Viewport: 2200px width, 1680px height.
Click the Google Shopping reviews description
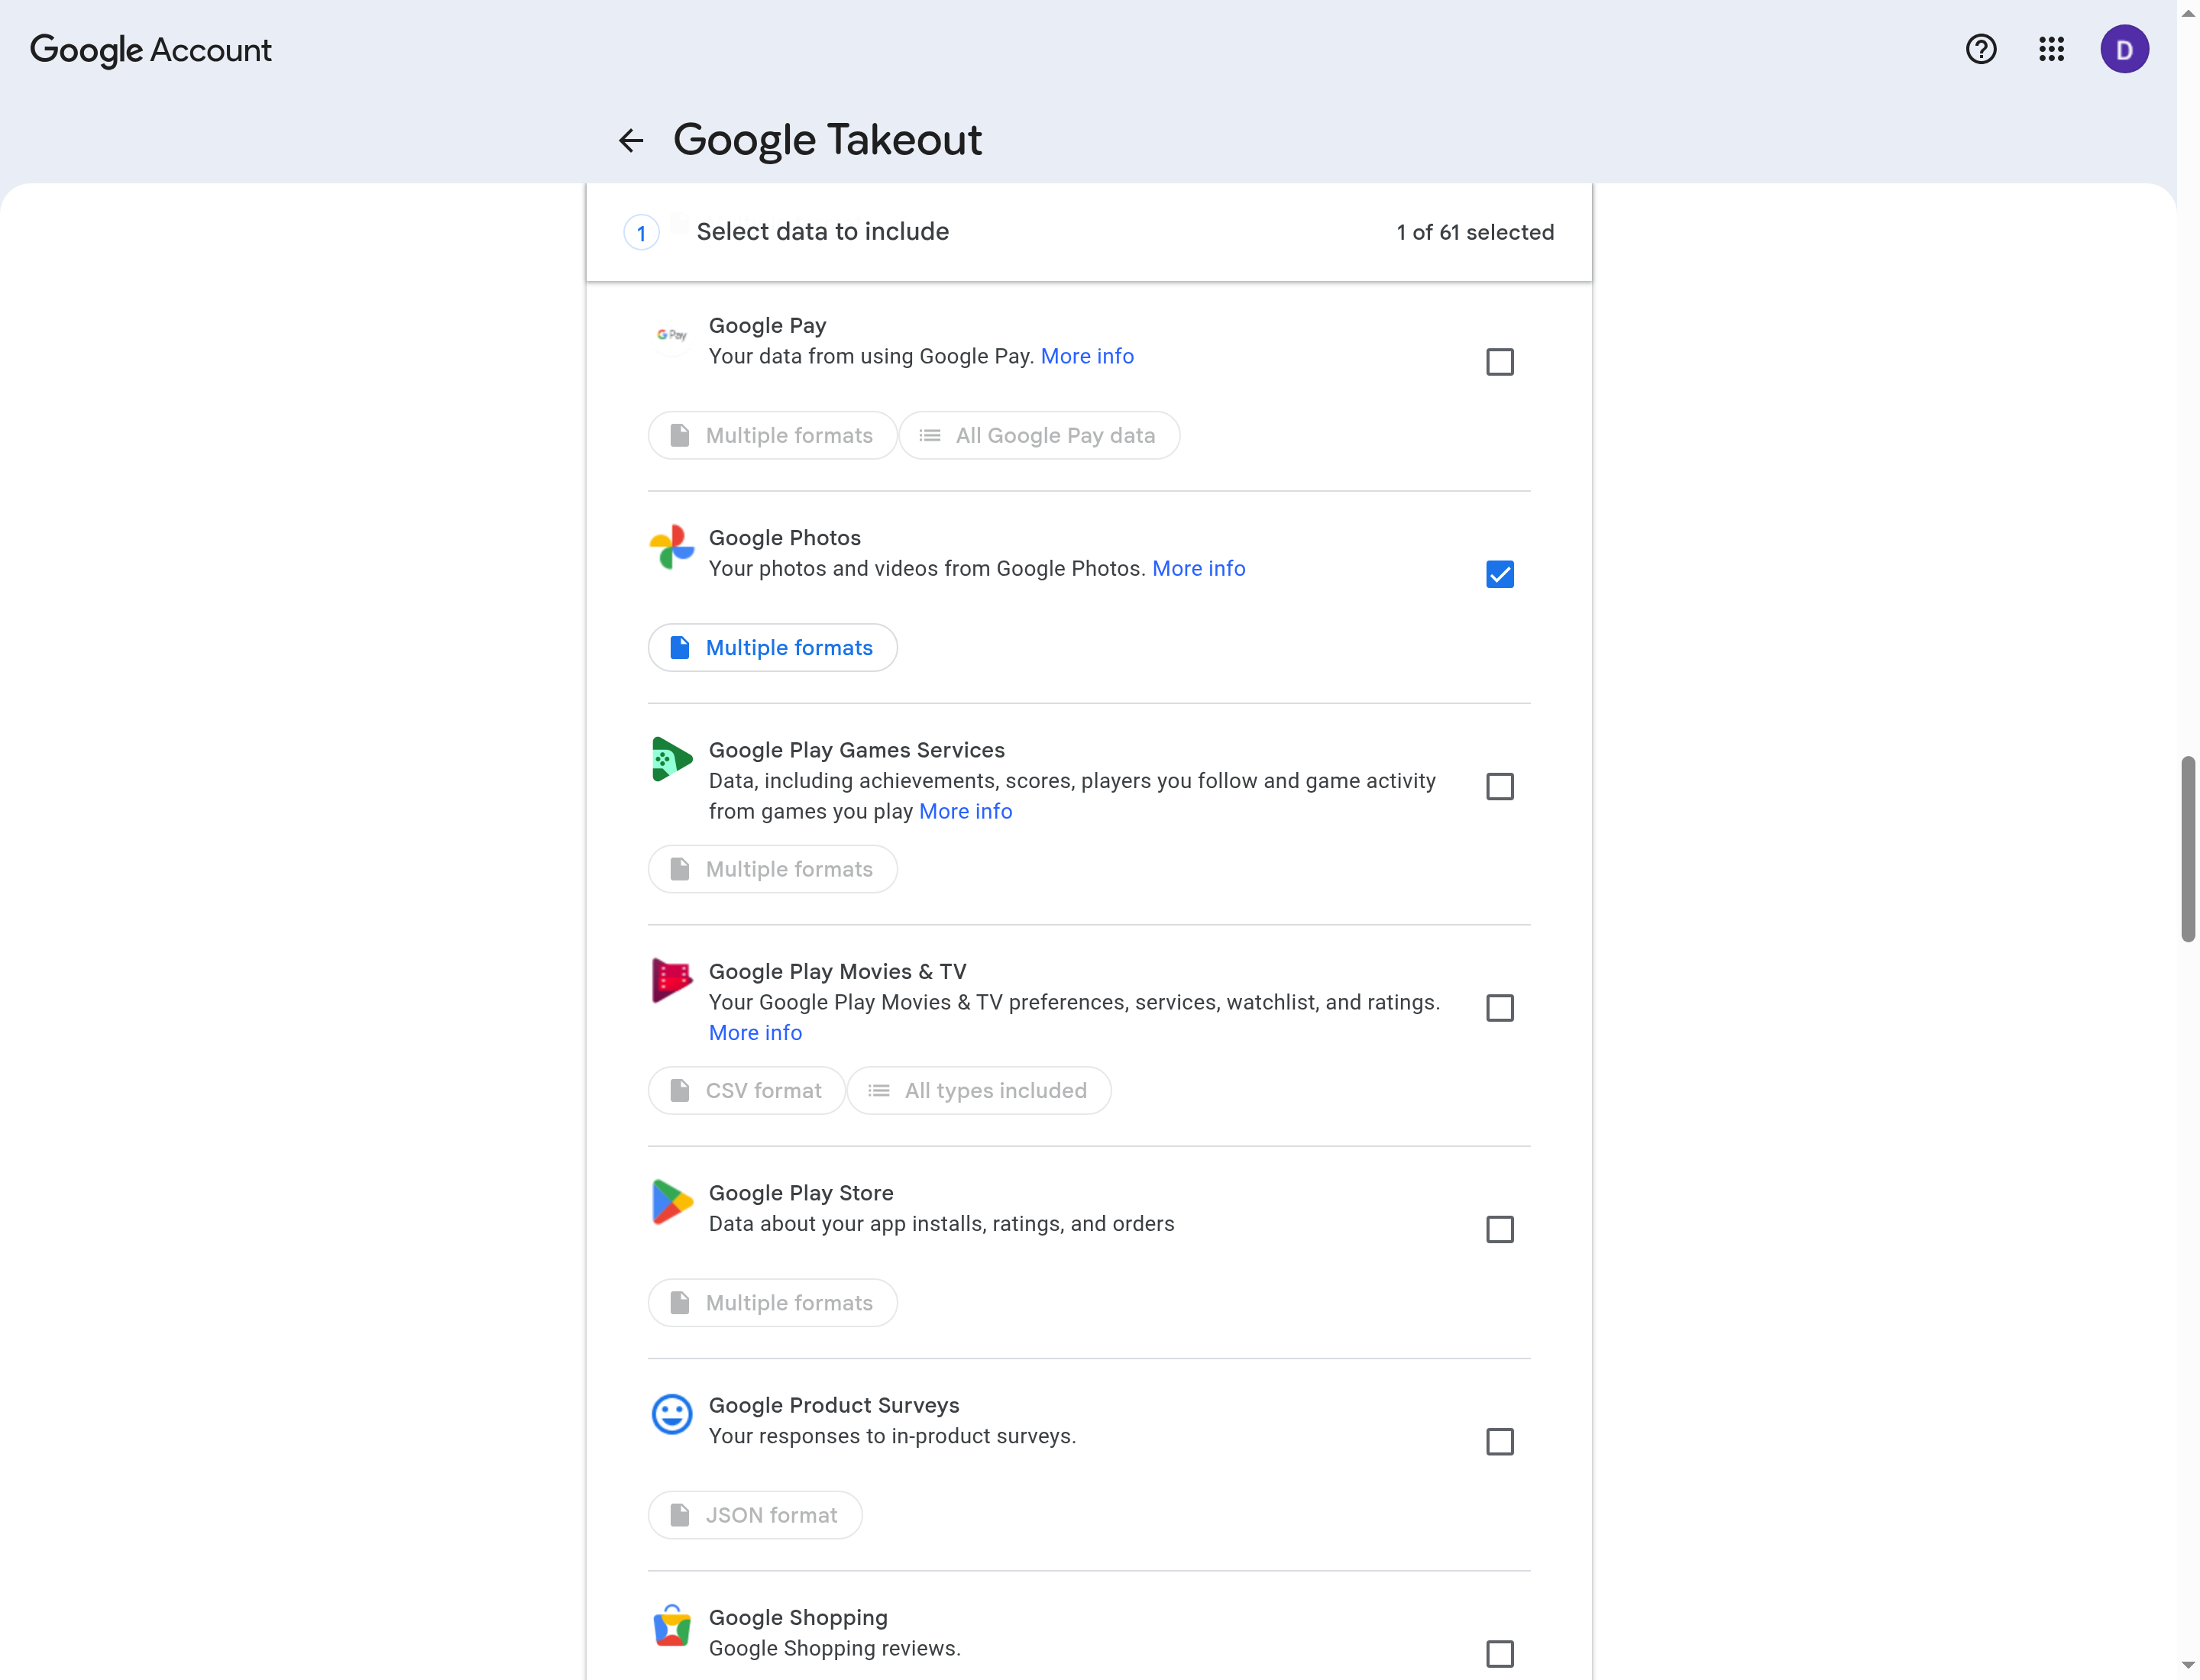coord(833,1648)
